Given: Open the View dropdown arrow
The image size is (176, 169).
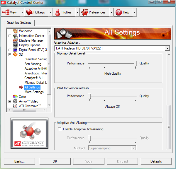Looking at the screenshot, I should pyautogui.click(x=22, y=12).
